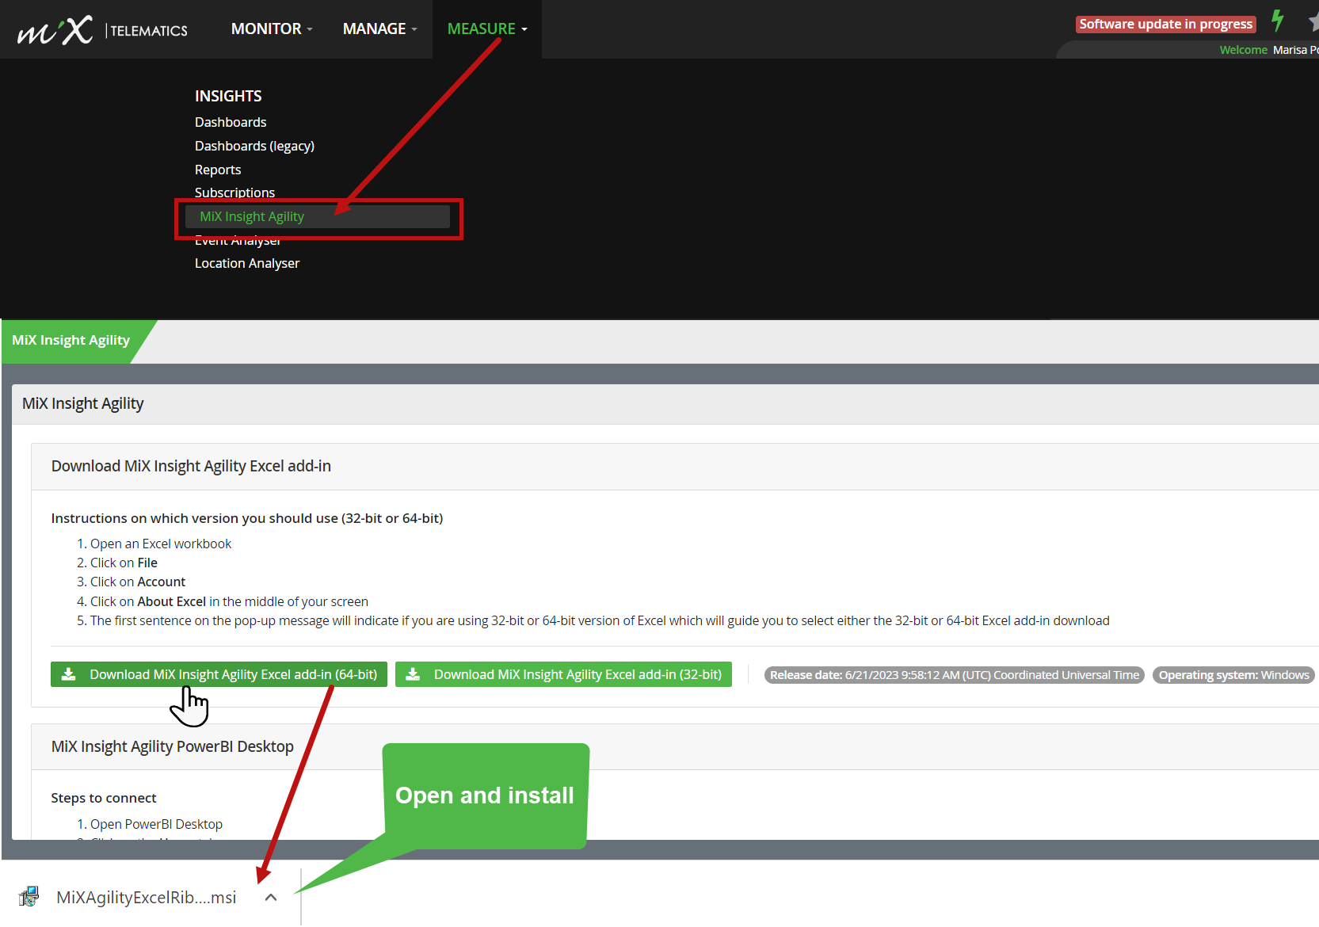Open Location Analyser menu item
The width and height of the screenshot is (1319, 927).
(x=247, y=263)
